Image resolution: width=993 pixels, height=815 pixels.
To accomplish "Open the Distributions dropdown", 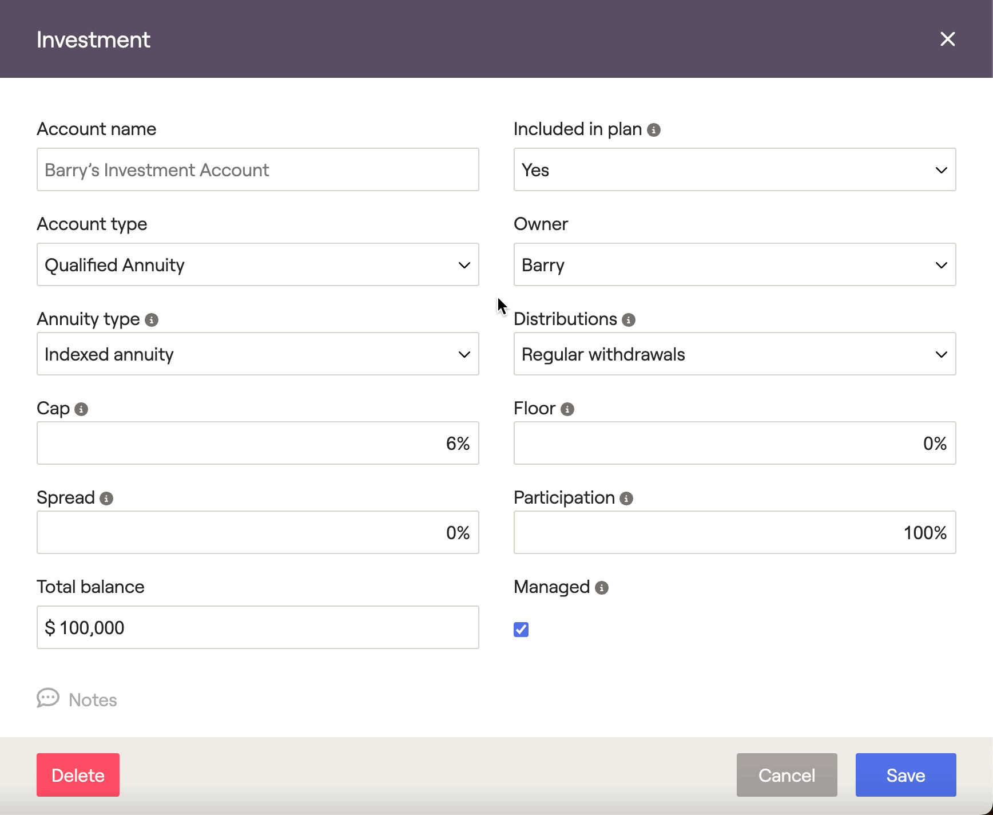I will point(734,354).
